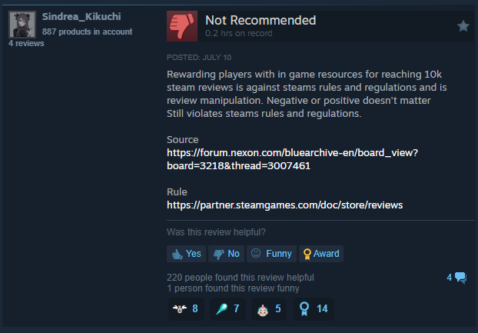The height and width of the screenshot is (333, 478).
Task: Open the forum.nexon.com source link
Action: [292, 159]
